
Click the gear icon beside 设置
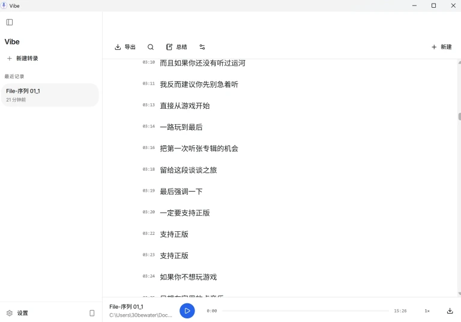pos(10,313)
